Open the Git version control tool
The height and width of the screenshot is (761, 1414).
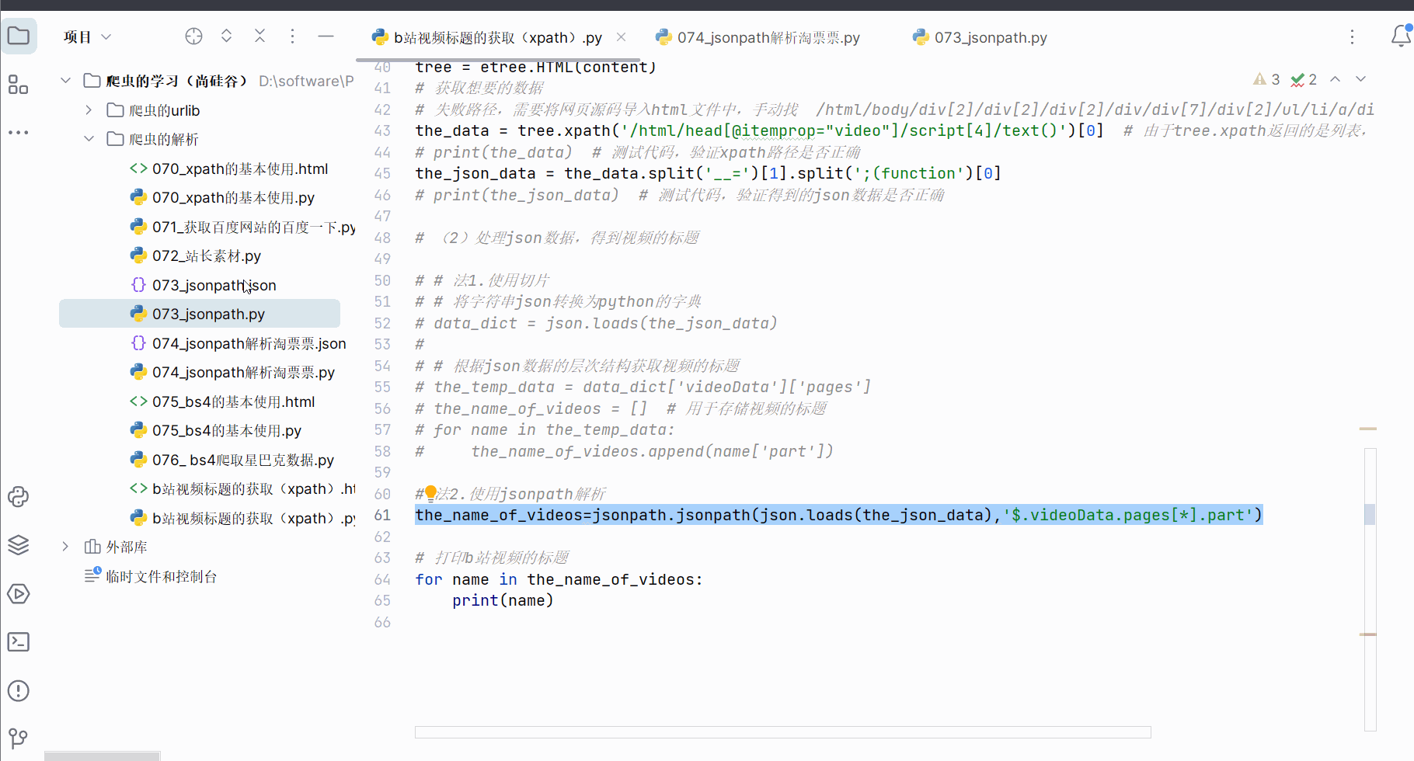click(19, 738)
